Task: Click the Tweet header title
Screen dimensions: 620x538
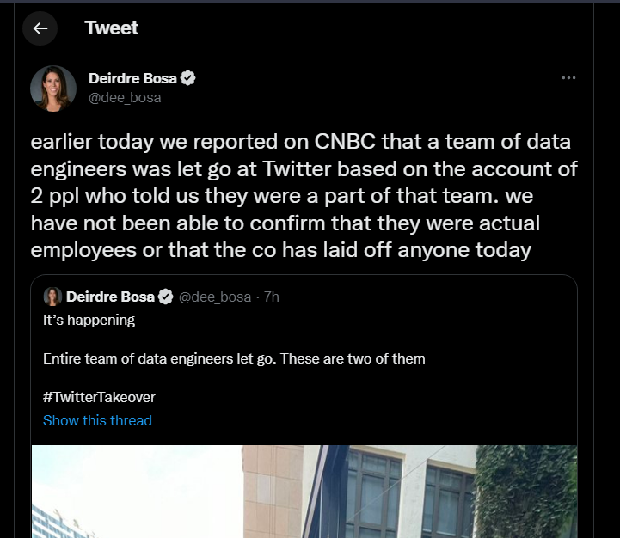Action: [112, 28]
